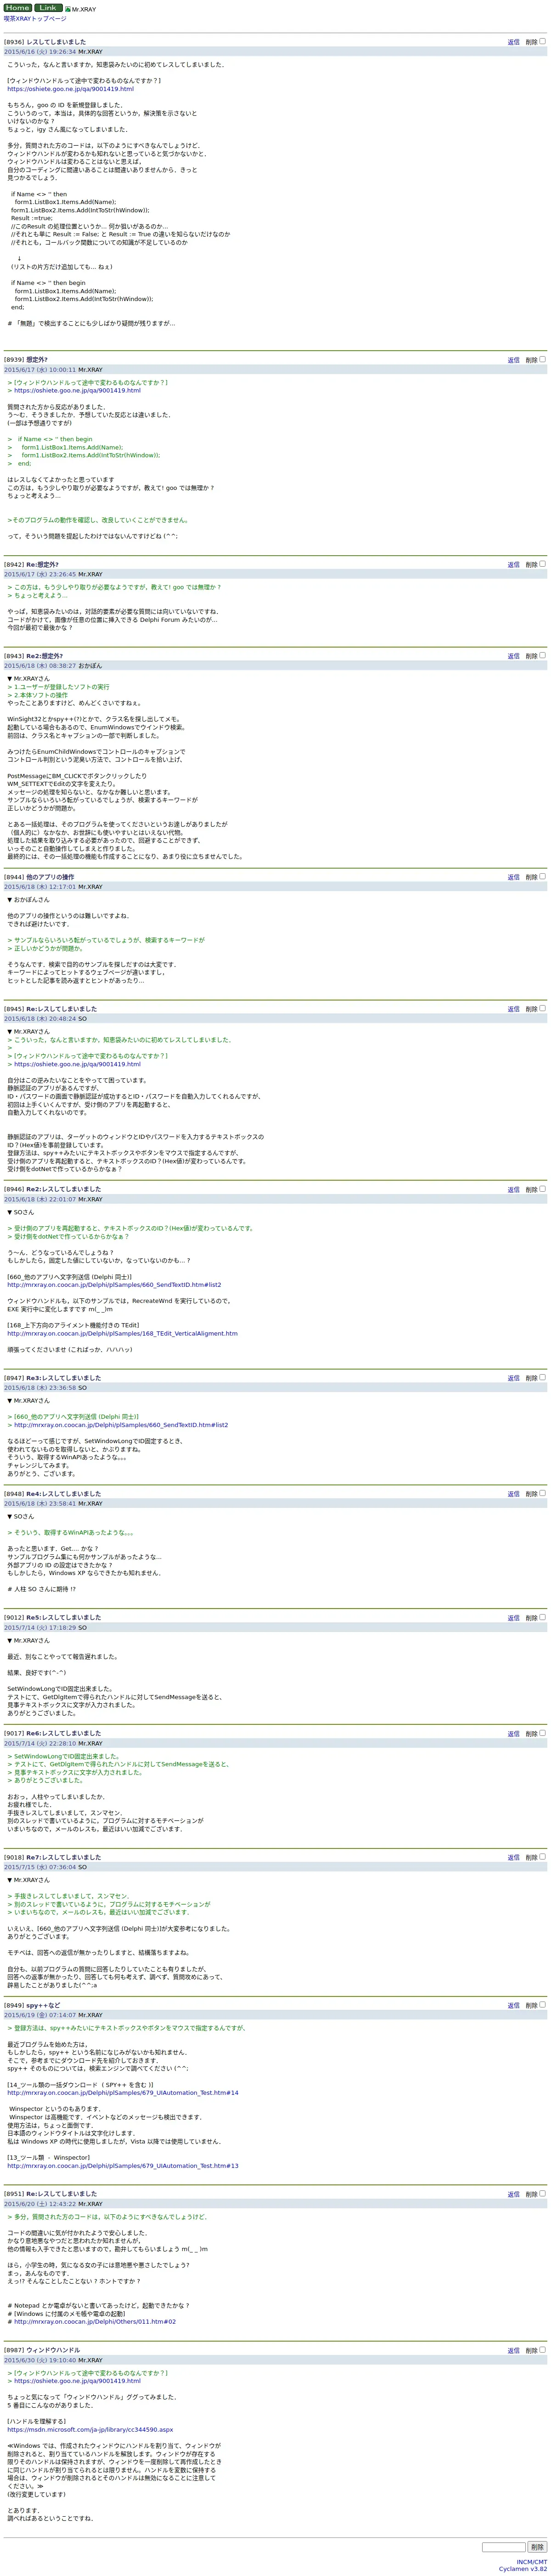The width and height of the screenshot is (551, 2576).
Task: Click post title [8987] ウィンドウハンドル
Action: coord(42,2351)
